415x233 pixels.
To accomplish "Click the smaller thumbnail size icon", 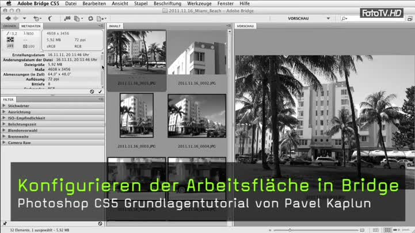I will tap(270, 230).
